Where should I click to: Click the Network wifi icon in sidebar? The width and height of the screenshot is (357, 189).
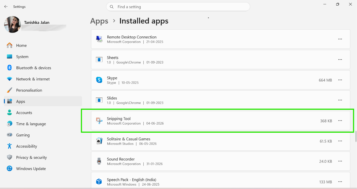(10, 79)
